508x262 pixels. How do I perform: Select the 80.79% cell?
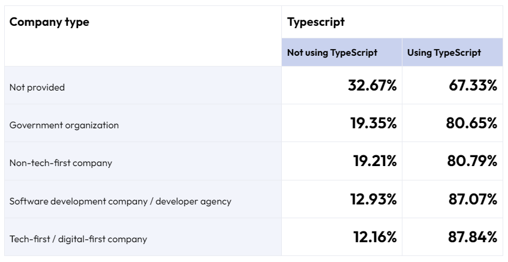click(x=453, y=161)
